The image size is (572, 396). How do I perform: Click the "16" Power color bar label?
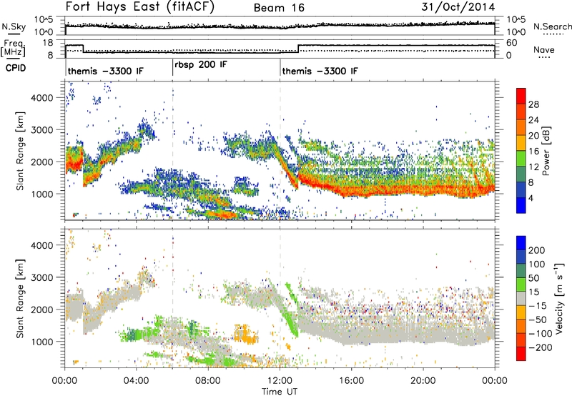(x=533, y=152)
